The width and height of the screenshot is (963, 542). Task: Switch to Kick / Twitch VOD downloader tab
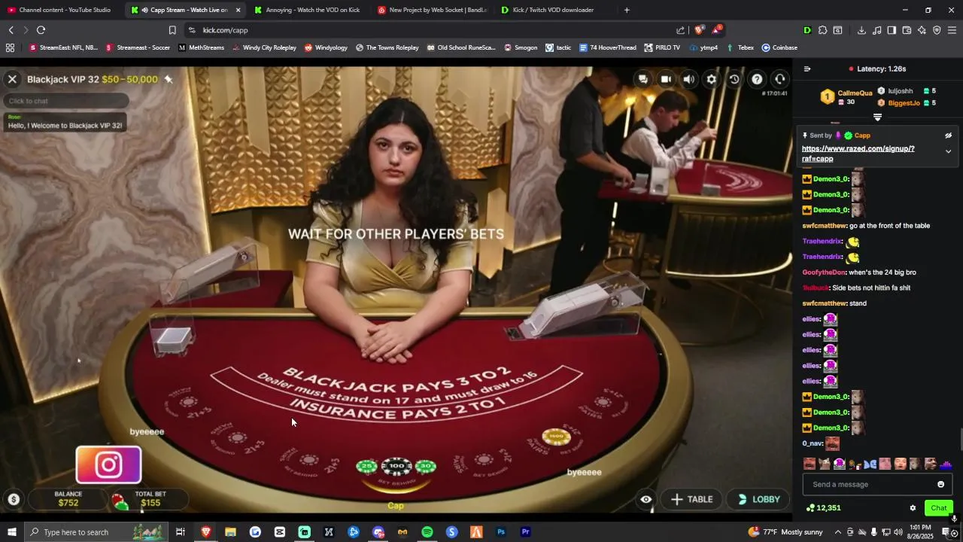[x=554, y=10]
